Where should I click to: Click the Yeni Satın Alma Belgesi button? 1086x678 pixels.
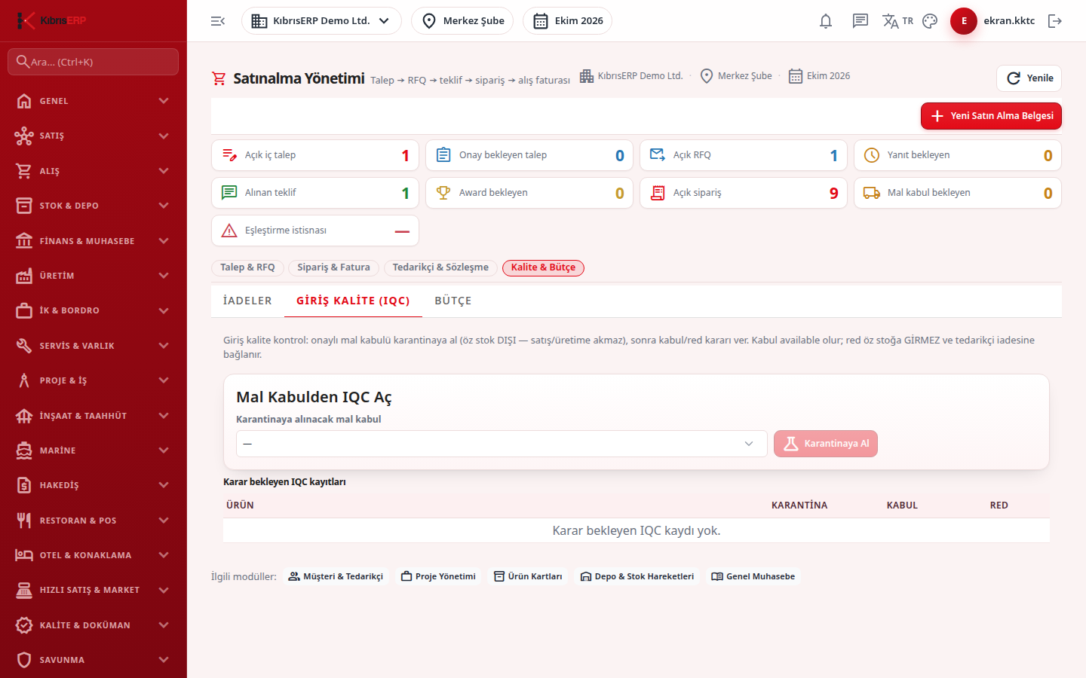click(991, 116)
